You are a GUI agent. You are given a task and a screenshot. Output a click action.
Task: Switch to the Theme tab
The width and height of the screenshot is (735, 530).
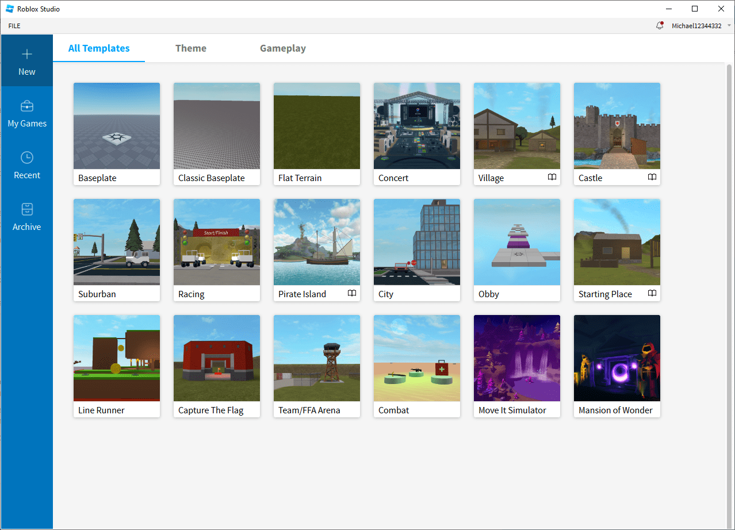(x=191, y=48)
